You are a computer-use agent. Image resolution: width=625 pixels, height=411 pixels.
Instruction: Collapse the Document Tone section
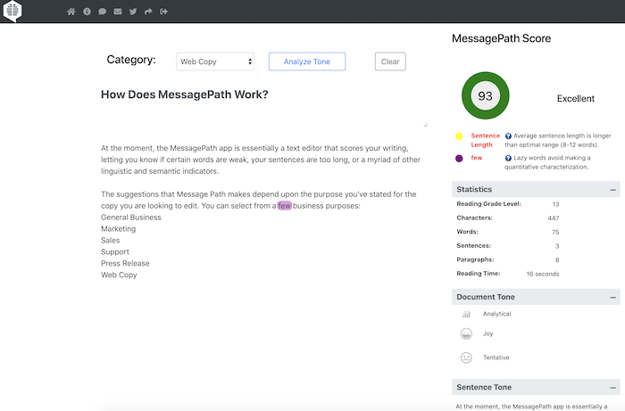[x=612, y=297]
